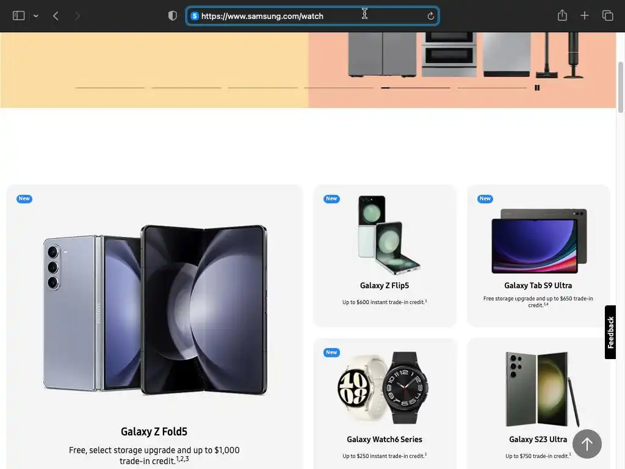Click the New badge on Z Fold5 card
The width and height of the screenshot is (625, 469).
point(24,198)
